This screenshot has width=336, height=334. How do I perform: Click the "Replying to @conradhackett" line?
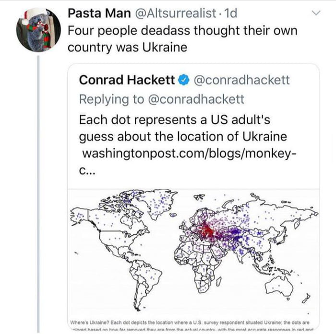tap(161, 99)
